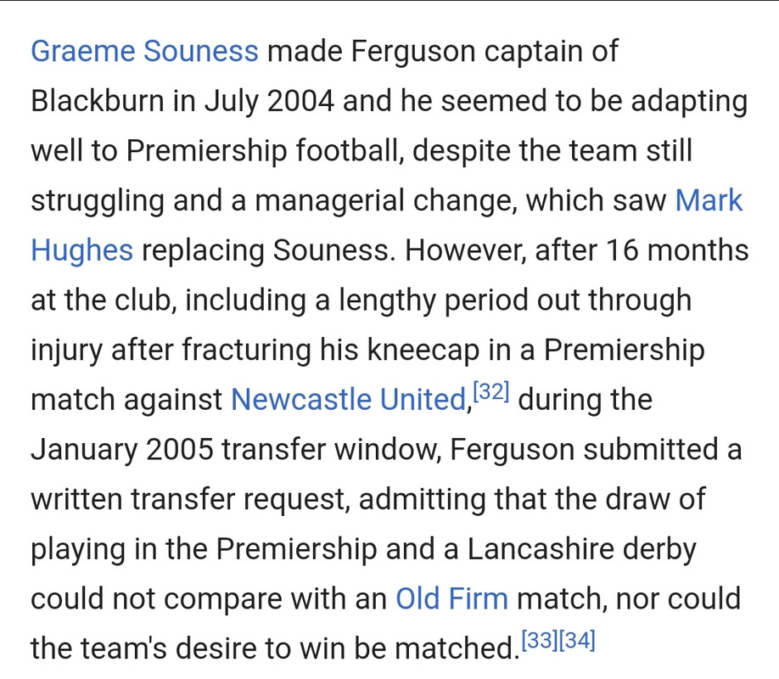Open the Newcastle United link
The image size is (779, 679).
point(350,399)
